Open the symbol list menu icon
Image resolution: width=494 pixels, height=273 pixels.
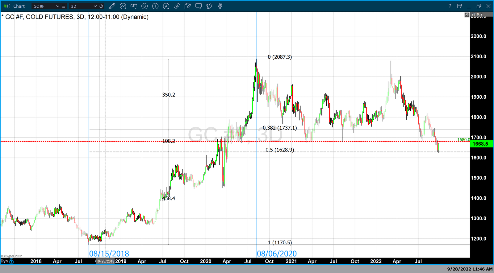(64, 6)
